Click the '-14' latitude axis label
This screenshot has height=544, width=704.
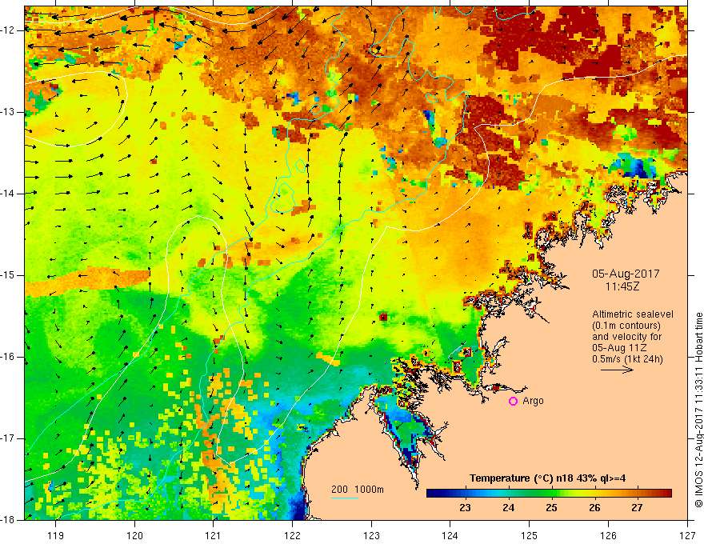pyautogui.click(x=9, y=194)
